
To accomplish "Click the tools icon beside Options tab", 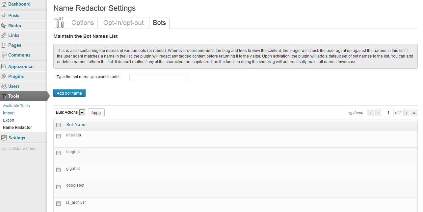I will [59, 22].
